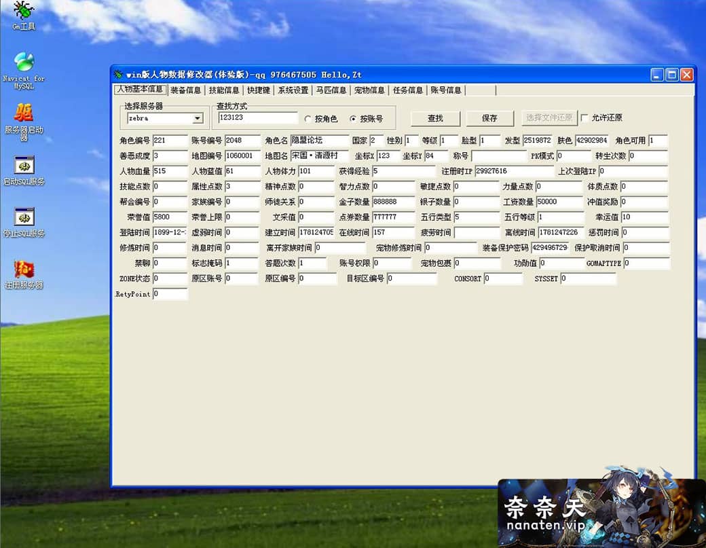Click the 人物蓝值 field showing 61
Viewport: 706px width, 548px height.
pos(242,171)
